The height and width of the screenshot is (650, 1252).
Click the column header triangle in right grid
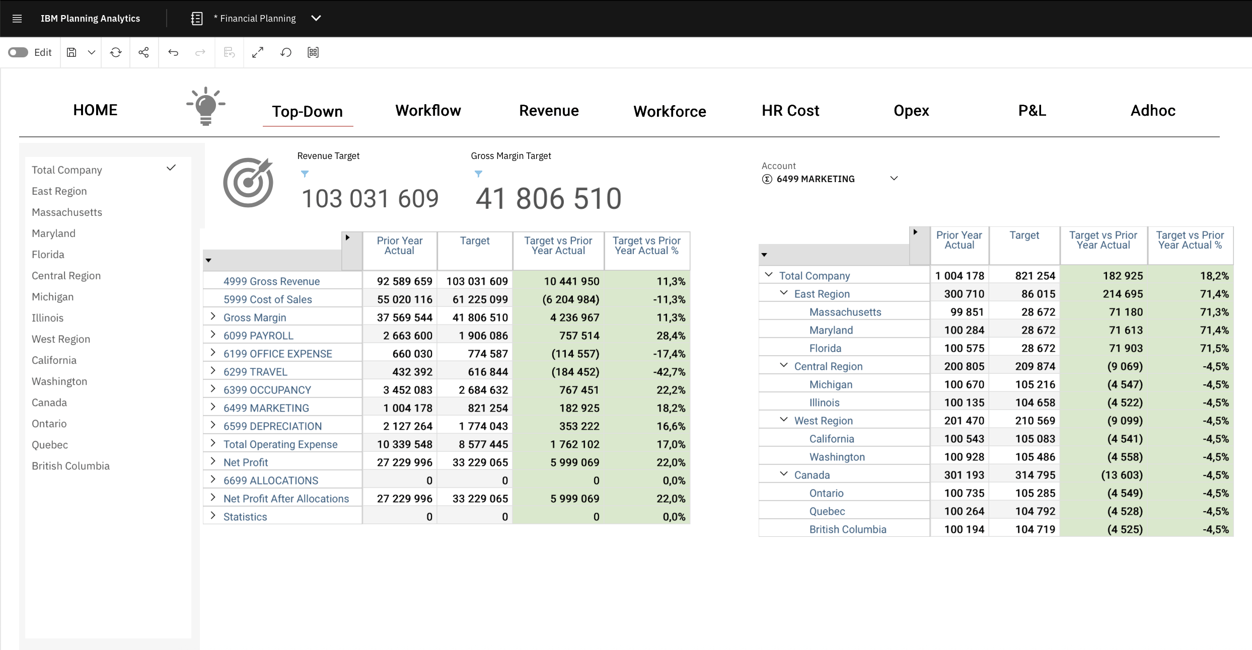[915, 232]
